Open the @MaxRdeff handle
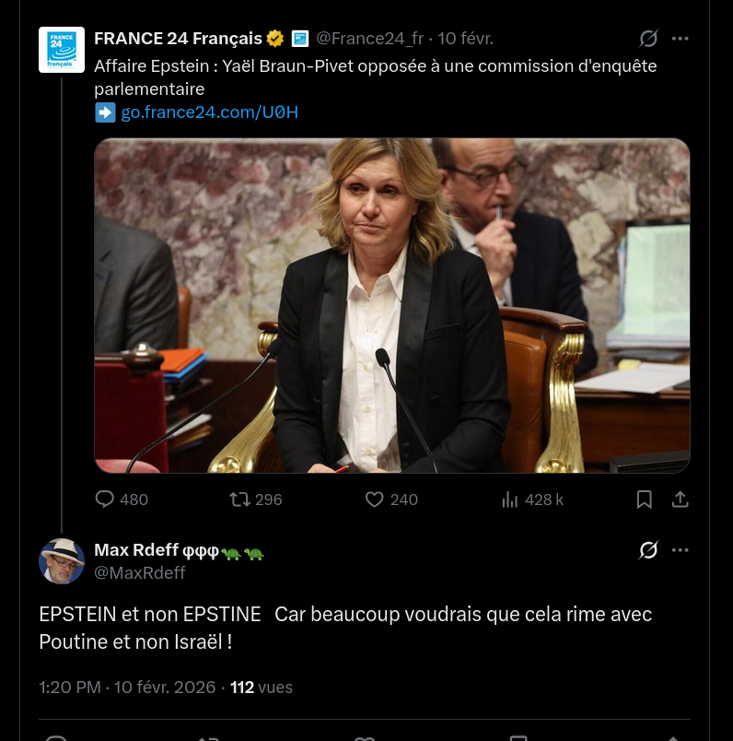Screen dimensions: 733x741 tap(140, 572)
